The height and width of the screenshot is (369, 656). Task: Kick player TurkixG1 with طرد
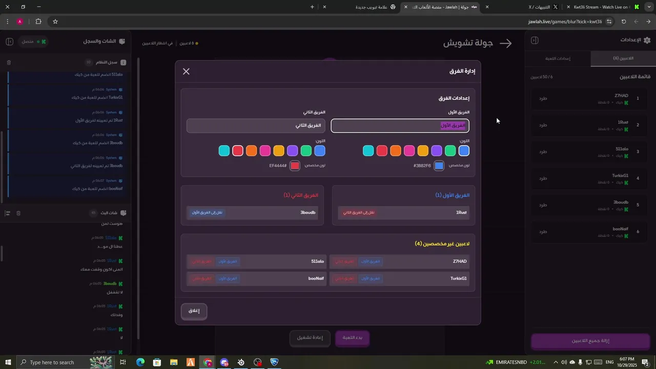tap(543, 178)
